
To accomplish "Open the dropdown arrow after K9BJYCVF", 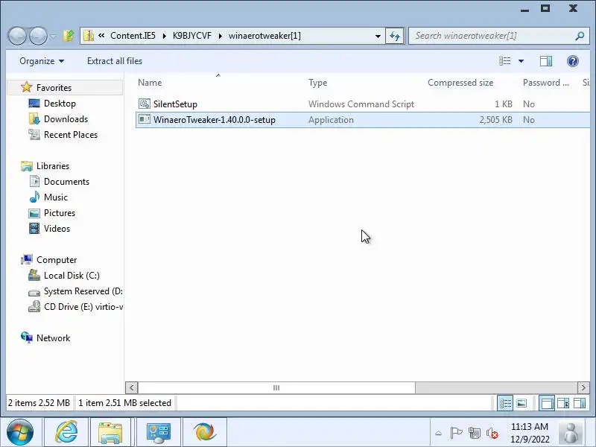I will [221, 36].
